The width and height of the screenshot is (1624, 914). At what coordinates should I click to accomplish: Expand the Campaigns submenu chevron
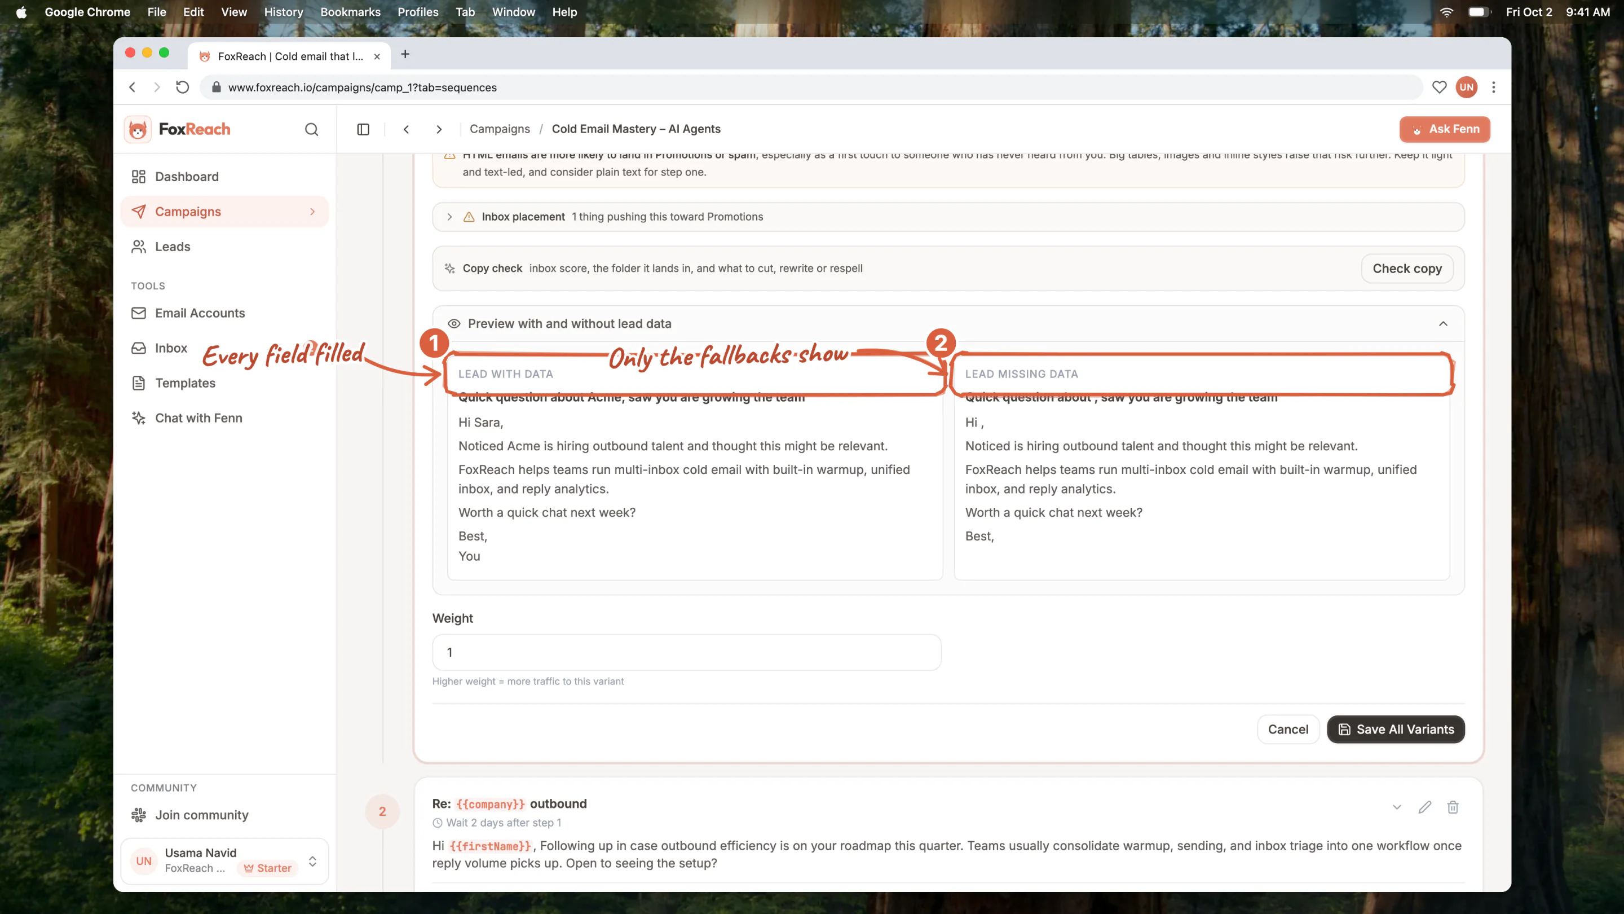[x=312, y=212]
